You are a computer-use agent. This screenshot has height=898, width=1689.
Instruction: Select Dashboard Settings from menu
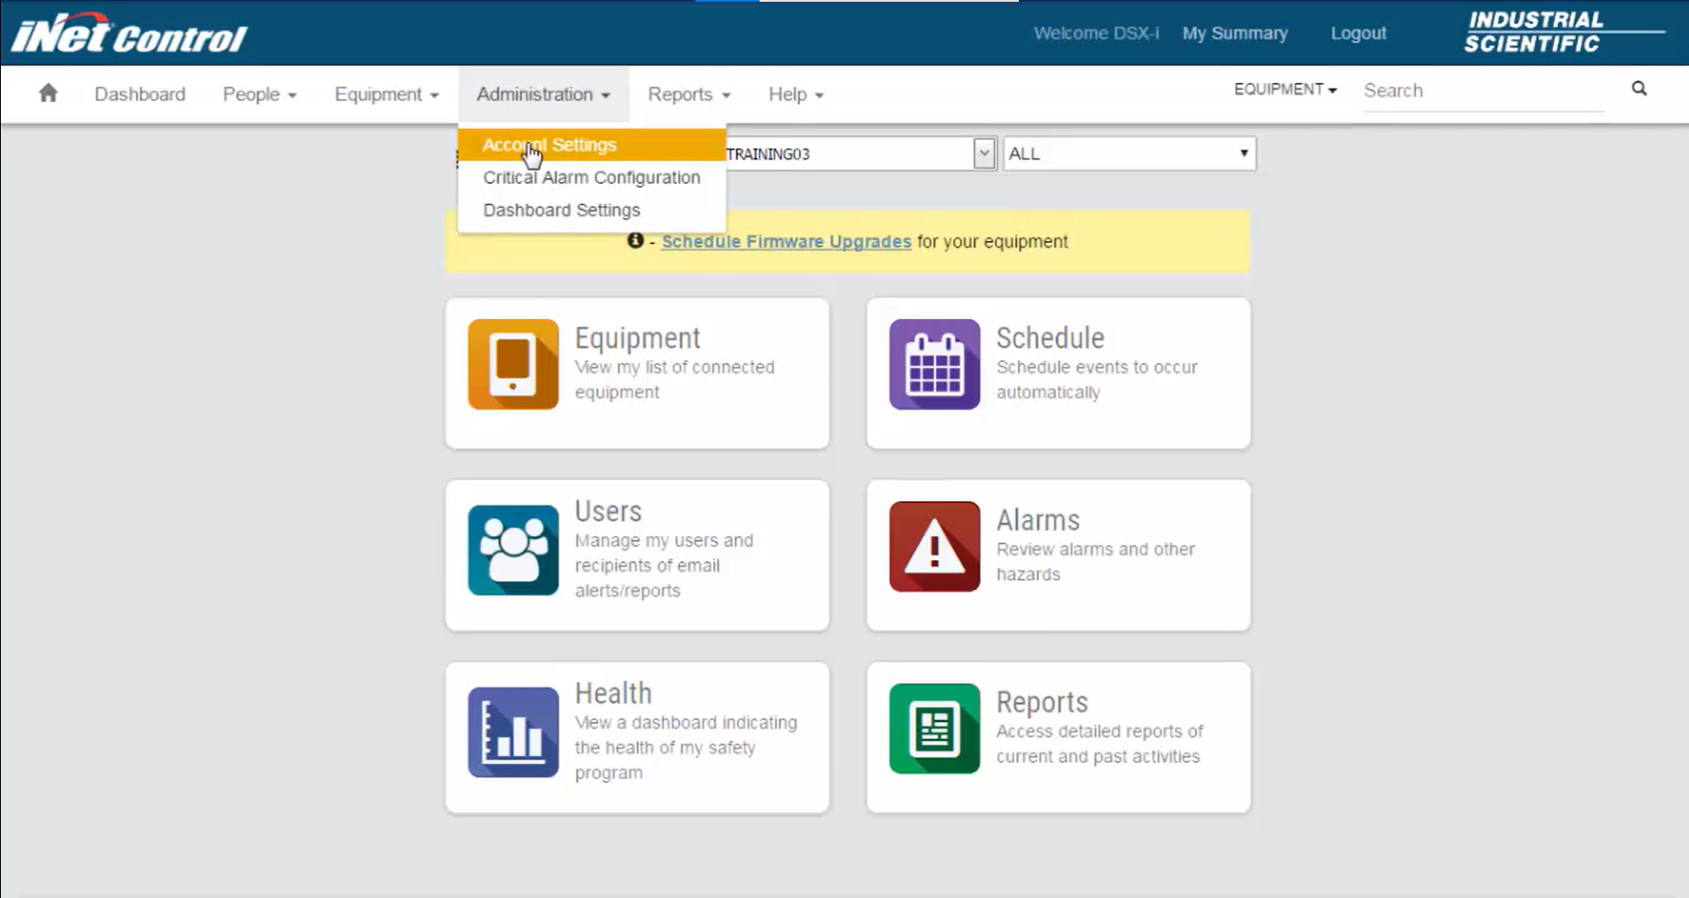point(561,210)
